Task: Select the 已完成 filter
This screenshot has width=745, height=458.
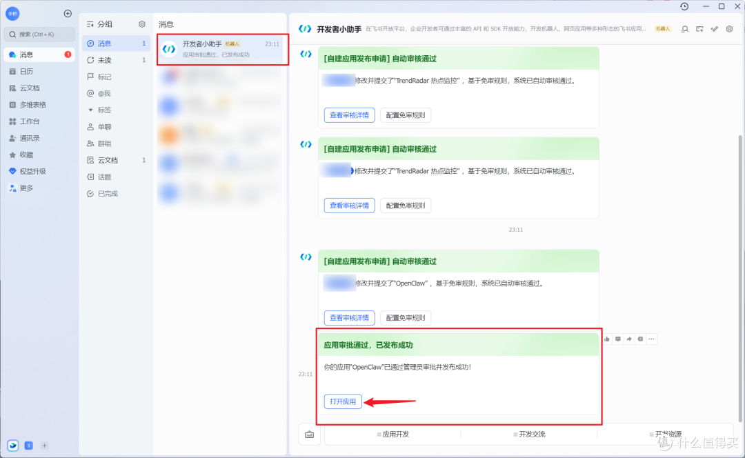Action: pos(116,193)
